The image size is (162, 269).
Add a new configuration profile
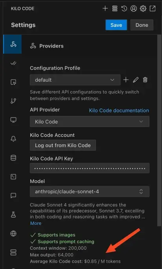(126, 80)
